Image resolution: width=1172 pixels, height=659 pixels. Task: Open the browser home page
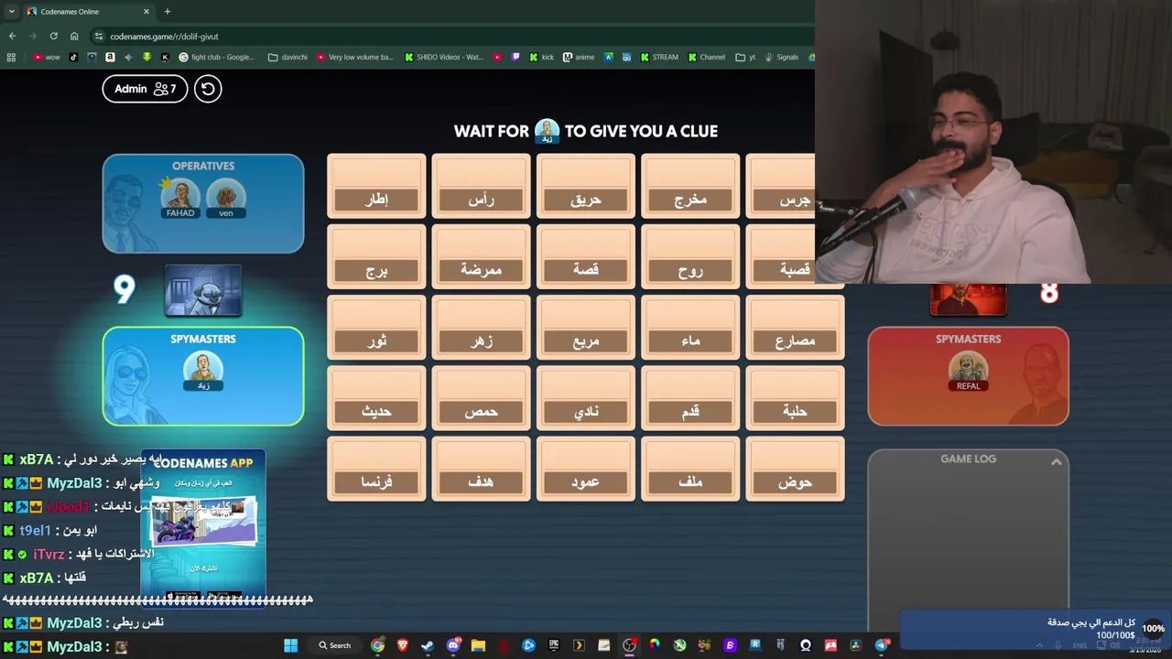pyautogui.click(x=74, y=37)
